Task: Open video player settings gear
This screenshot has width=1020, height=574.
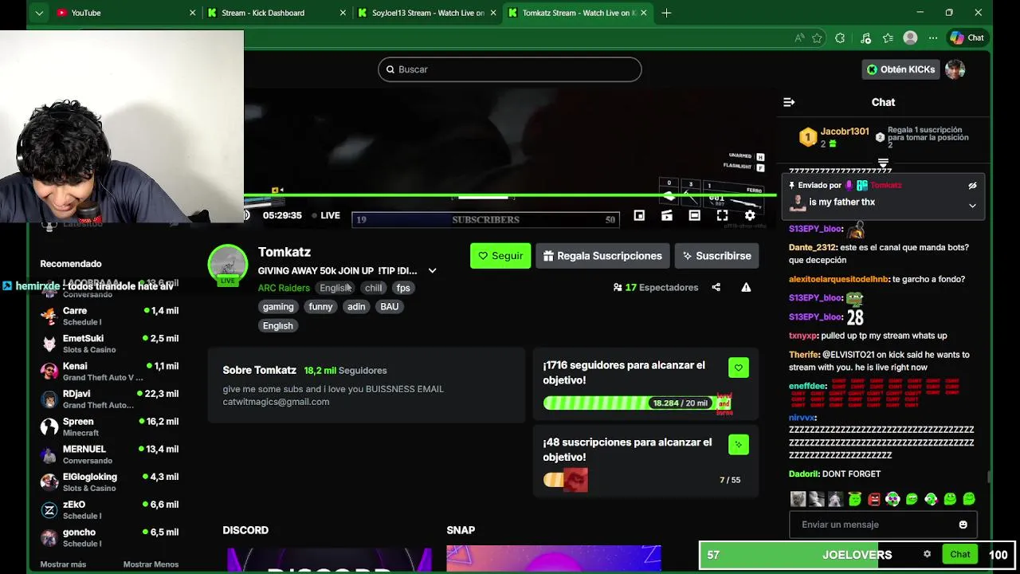Action: click(750, 215)
